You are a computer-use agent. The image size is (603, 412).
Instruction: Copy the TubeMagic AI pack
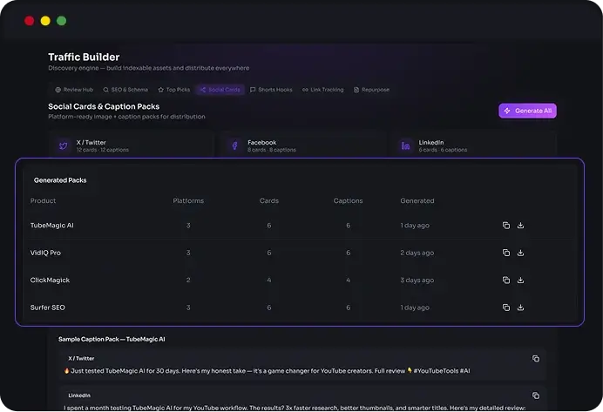(x=506, y=226)
